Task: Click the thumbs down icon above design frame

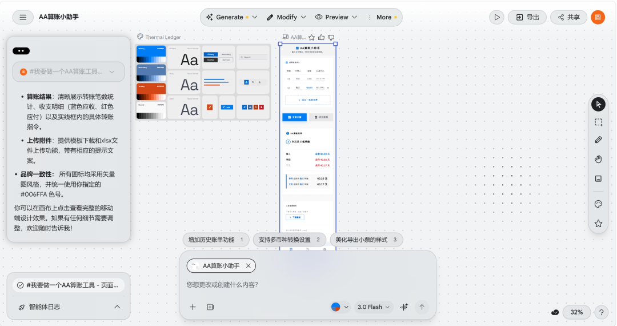Action: (x=331, y=37)
